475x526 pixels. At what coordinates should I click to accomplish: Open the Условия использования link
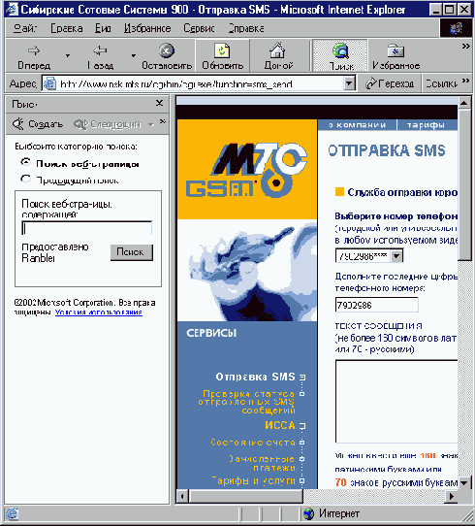click(x=99, y=312)
